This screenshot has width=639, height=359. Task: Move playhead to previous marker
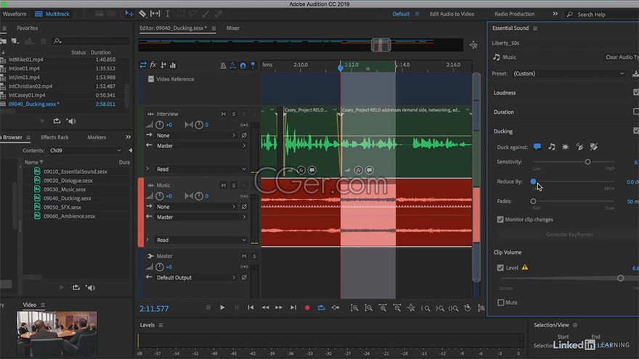[251, 308]
